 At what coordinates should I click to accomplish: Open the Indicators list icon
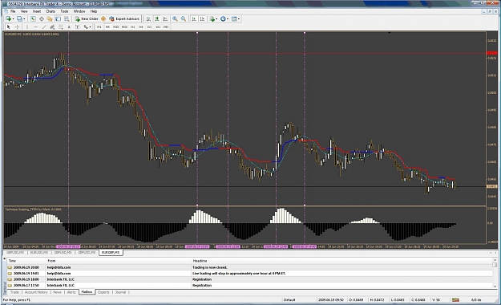point(212,19)
